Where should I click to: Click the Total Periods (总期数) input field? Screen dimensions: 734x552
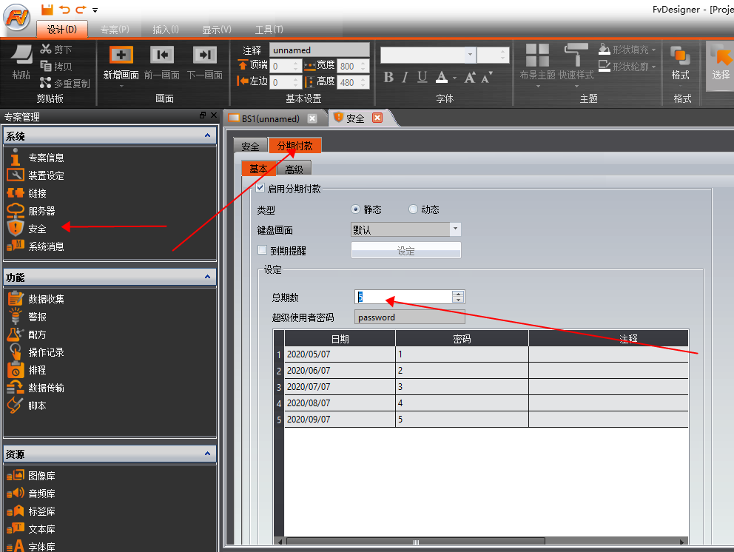pyautogui.click(x=403, y=297)
